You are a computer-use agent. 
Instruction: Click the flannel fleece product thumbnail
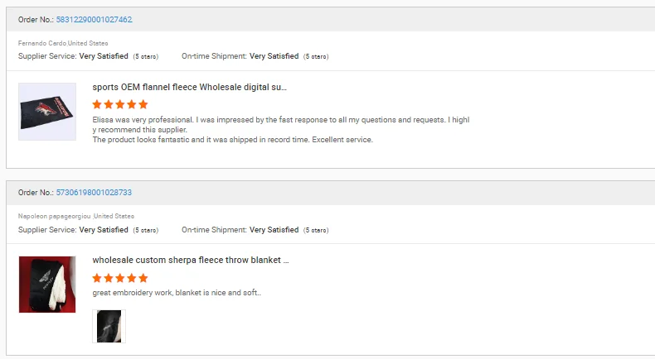click(x=47, y=112)
